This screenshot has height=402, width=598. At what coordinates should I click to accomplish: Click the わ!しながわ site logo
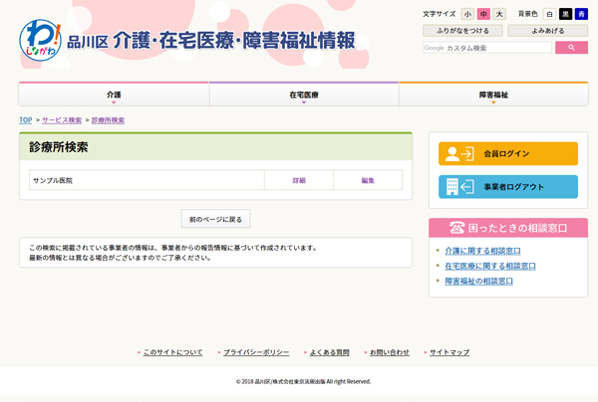(40, 40)
